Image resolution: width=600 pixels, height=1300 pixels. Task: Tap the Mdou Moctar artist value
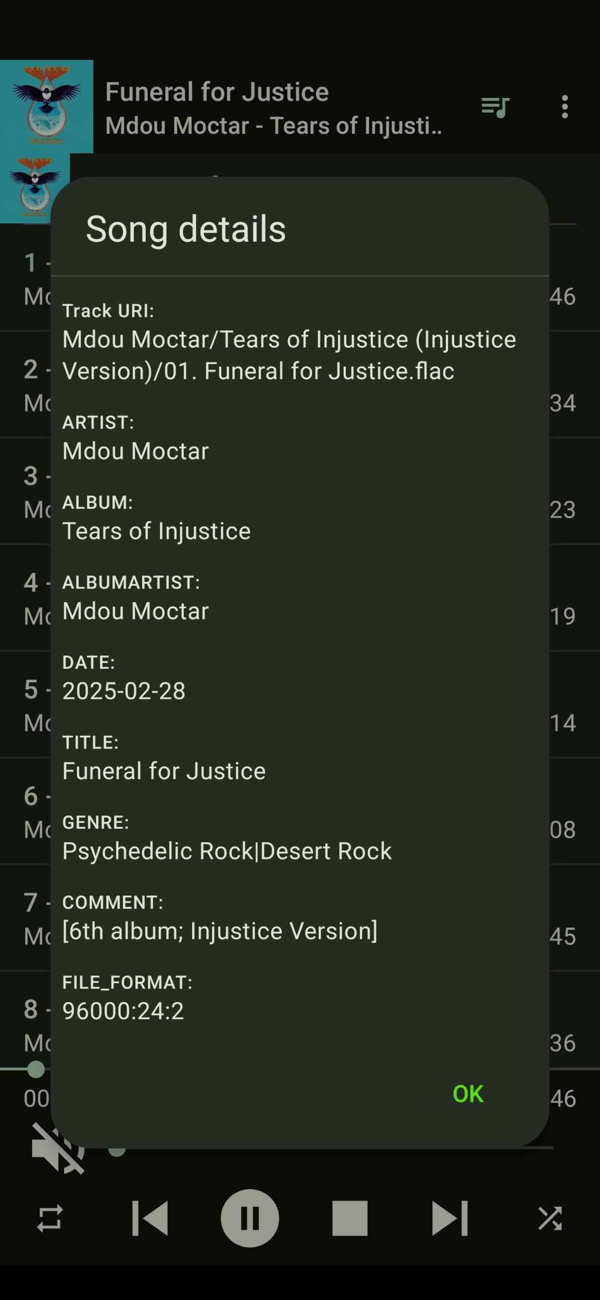[135, 451]
